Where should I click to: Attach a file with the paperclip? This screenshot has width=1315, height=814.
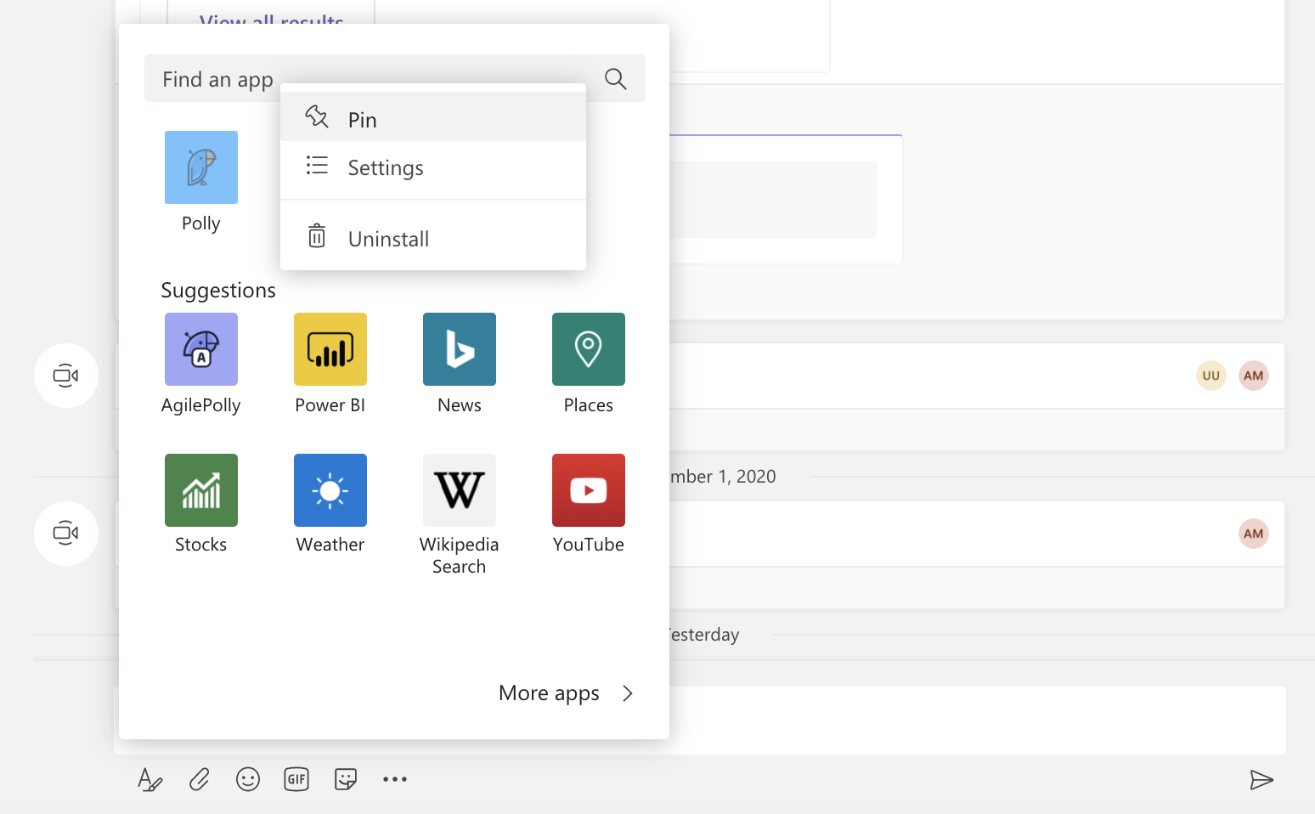(199, 779)
